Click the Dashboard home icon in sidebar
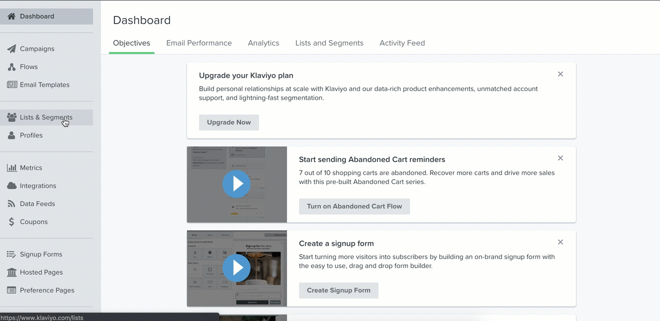The height and width of the screenshot is (321, 660). point(11,16)
